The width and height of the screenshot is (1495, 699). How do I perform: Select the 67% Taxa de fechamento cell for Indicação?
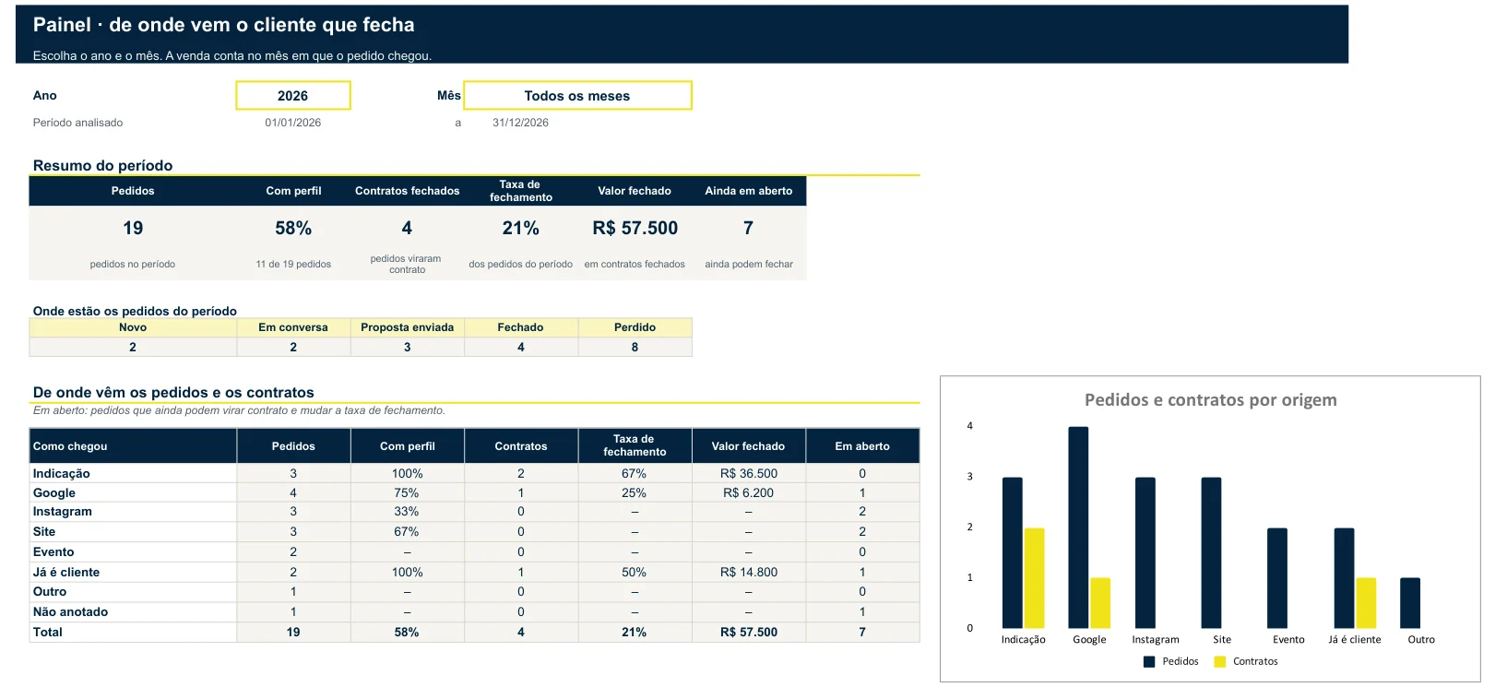[635, 474]
